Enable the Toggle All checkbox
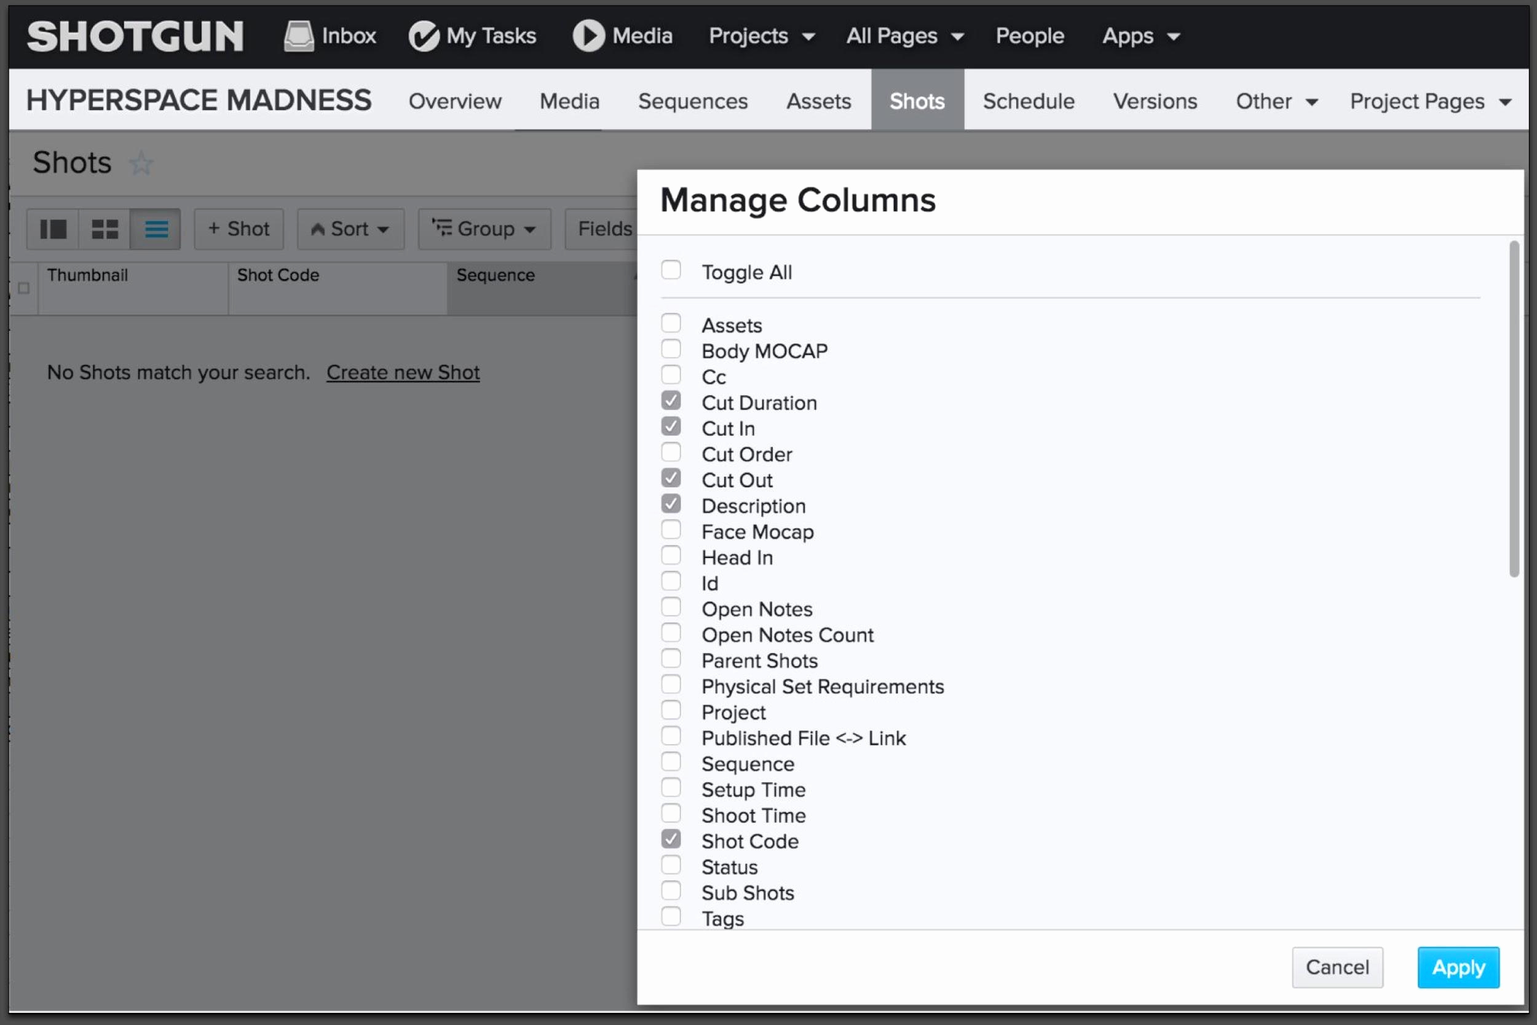This screenshot has height=1025, width=1537. [670, 269]
